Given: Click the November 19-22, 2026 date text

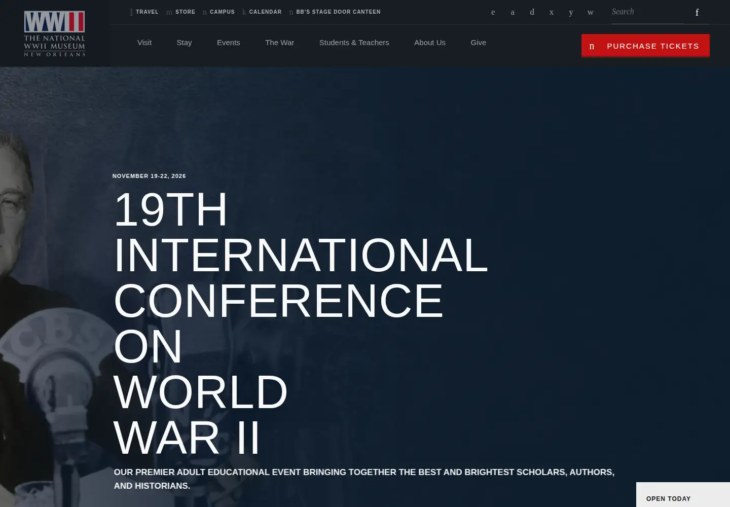Looking at the screenshot, I should 149,176.
